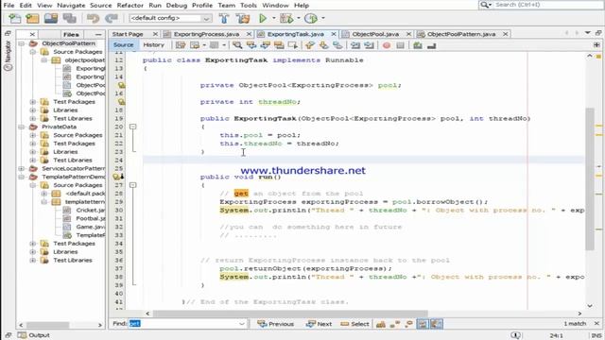Open the Navigator side panel
Viewport: 605px width, 340px height.
[8, 56]
